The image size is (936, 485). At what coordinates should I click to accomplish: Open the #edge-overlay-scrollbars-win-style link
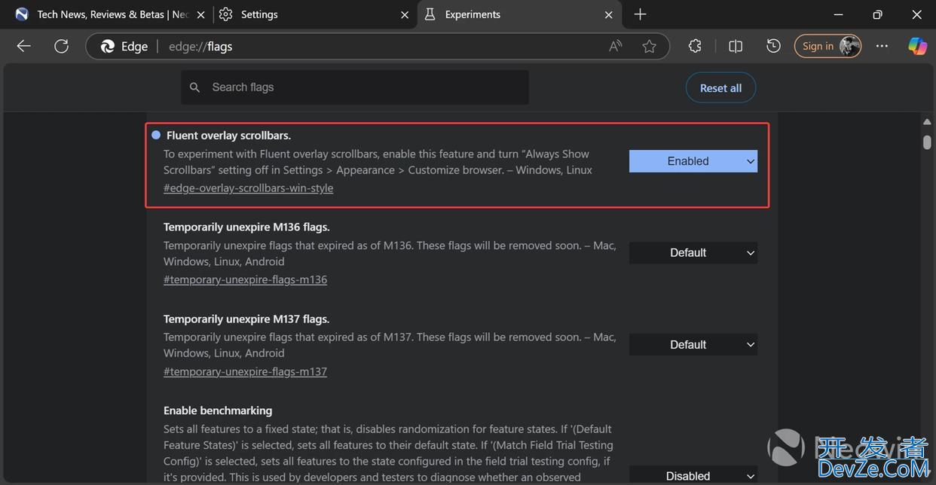pos(248,188)
